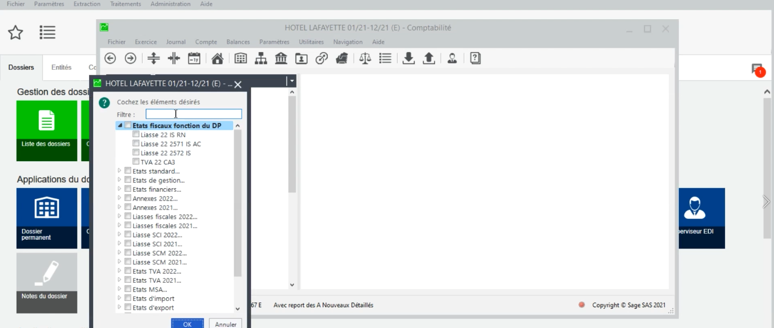Click the horizontal collapse arrows toolbar icon
The width and height of the screenshot is (774, 328).
(x=174, y=59)
